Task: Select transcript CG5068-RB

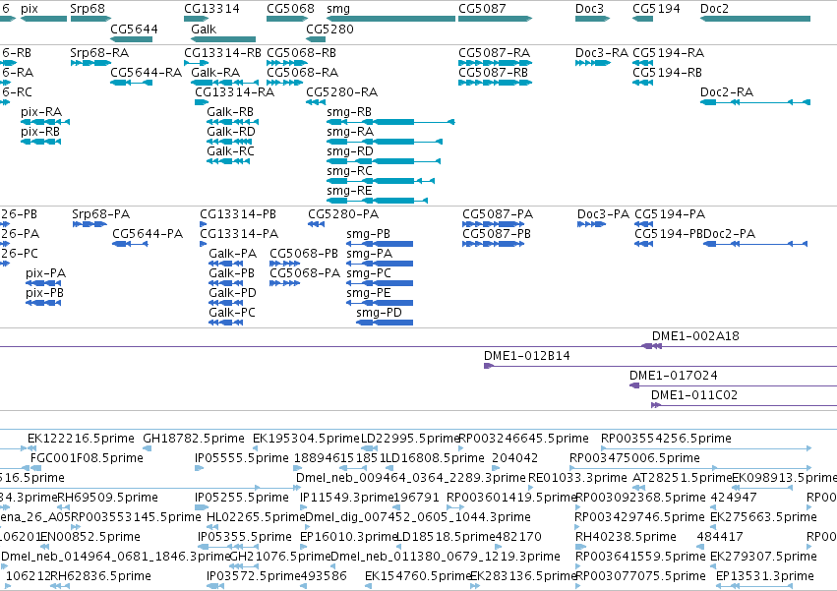Action: pos(301,53)
